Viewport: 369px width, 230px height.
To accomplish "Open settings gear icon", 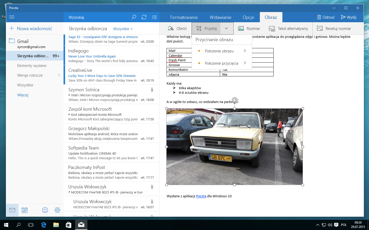I will click(57, 210).
